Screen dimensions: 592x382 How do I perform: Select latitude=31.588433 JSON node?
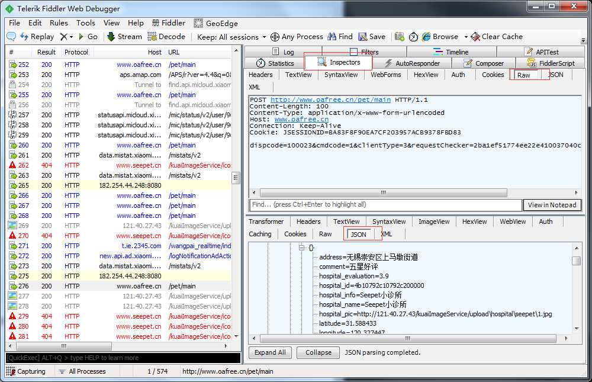[x=348, y=323]
